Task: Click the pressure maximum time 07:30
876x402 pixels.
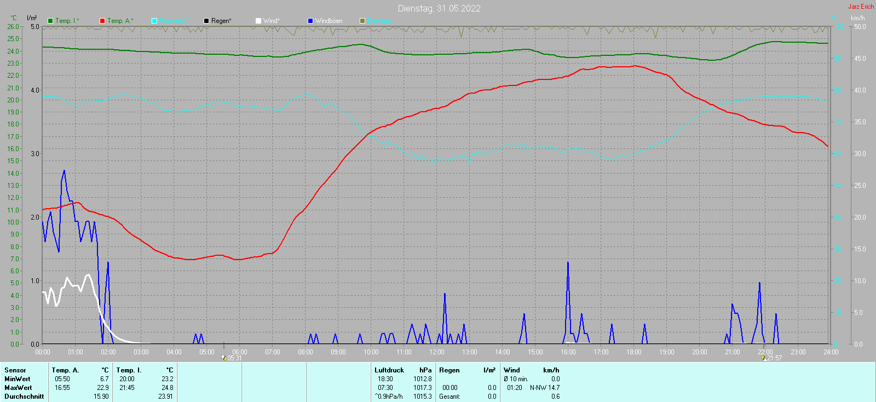Action: point(385,388)
